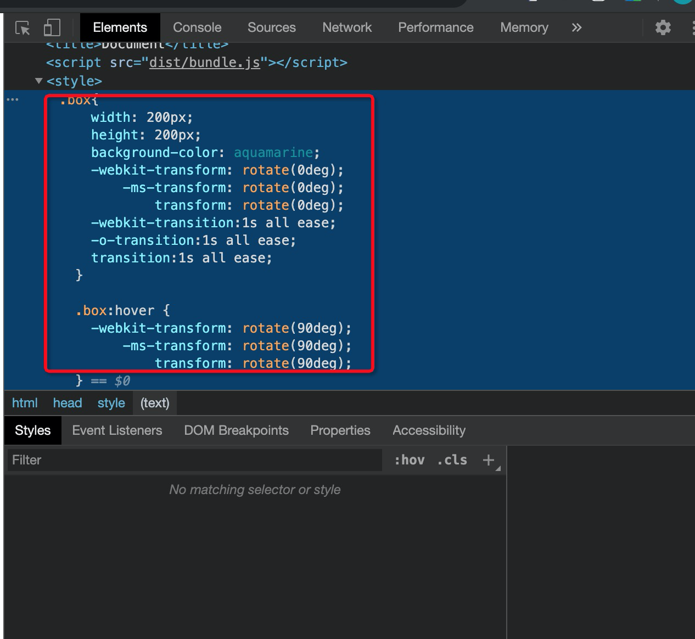
Task: Click 'No matching selector or style' message
Action: click(x=255, y=490)
